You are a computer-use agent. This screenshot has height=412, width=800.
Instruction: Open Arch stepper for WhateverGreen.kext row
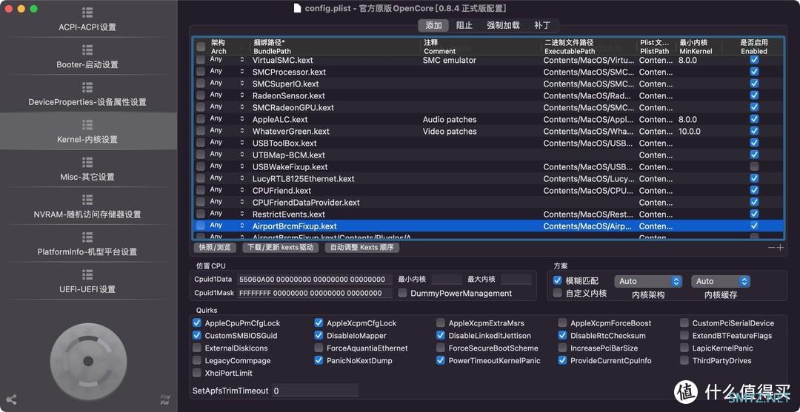(241, 131)
